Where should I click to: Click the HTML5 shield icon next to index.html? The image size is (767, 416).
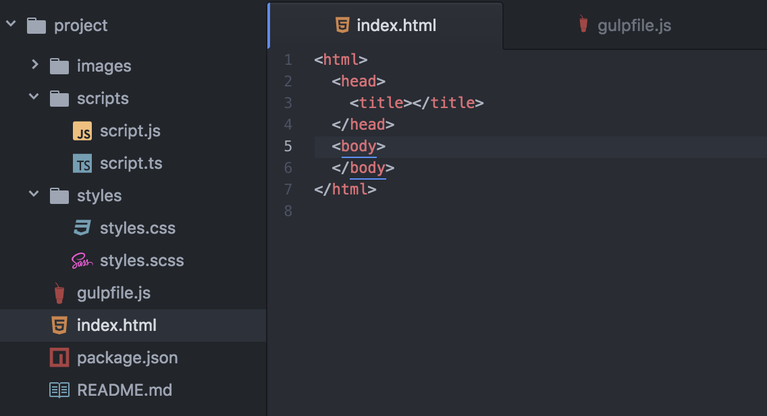pos(59,325)
